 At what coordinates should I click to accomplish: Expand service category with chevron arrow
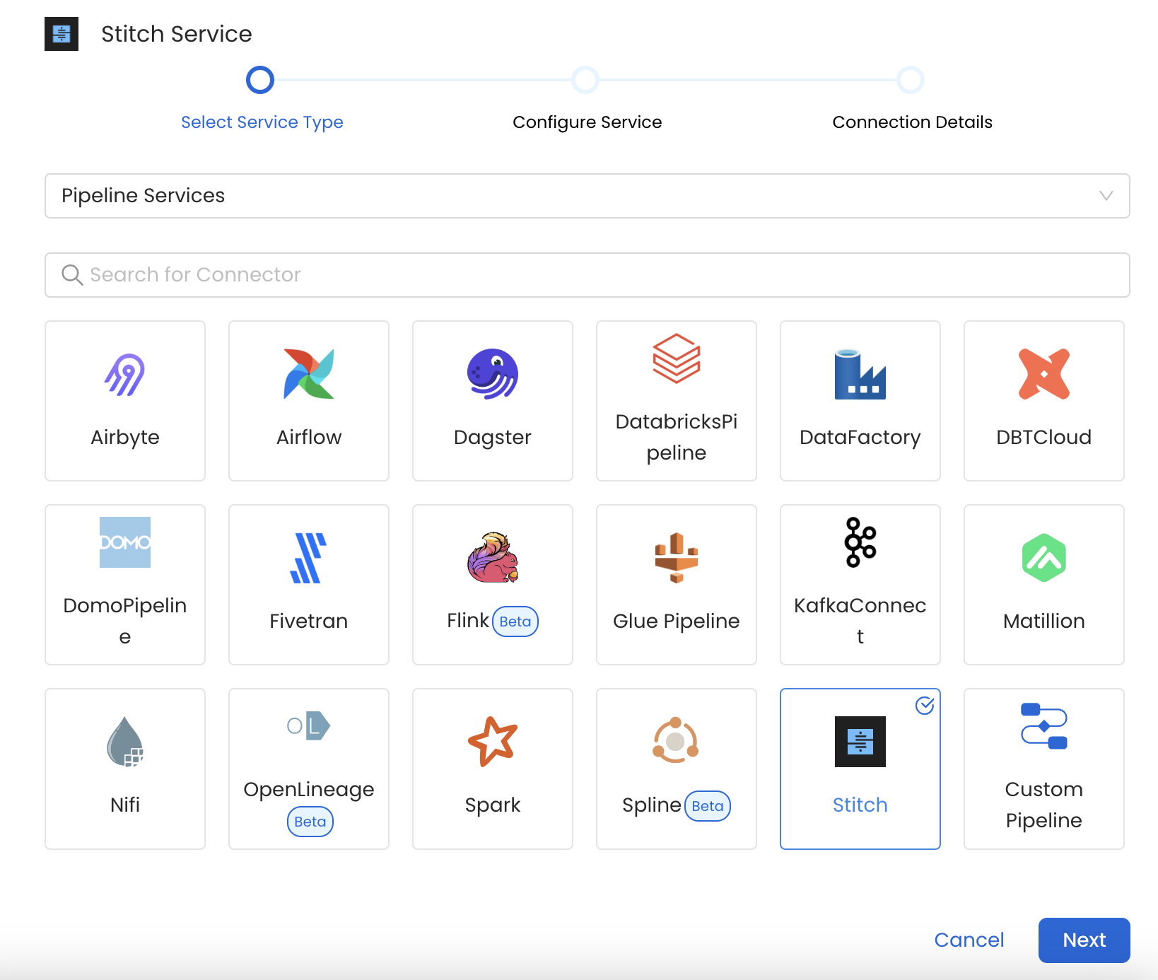point(1106,196)
